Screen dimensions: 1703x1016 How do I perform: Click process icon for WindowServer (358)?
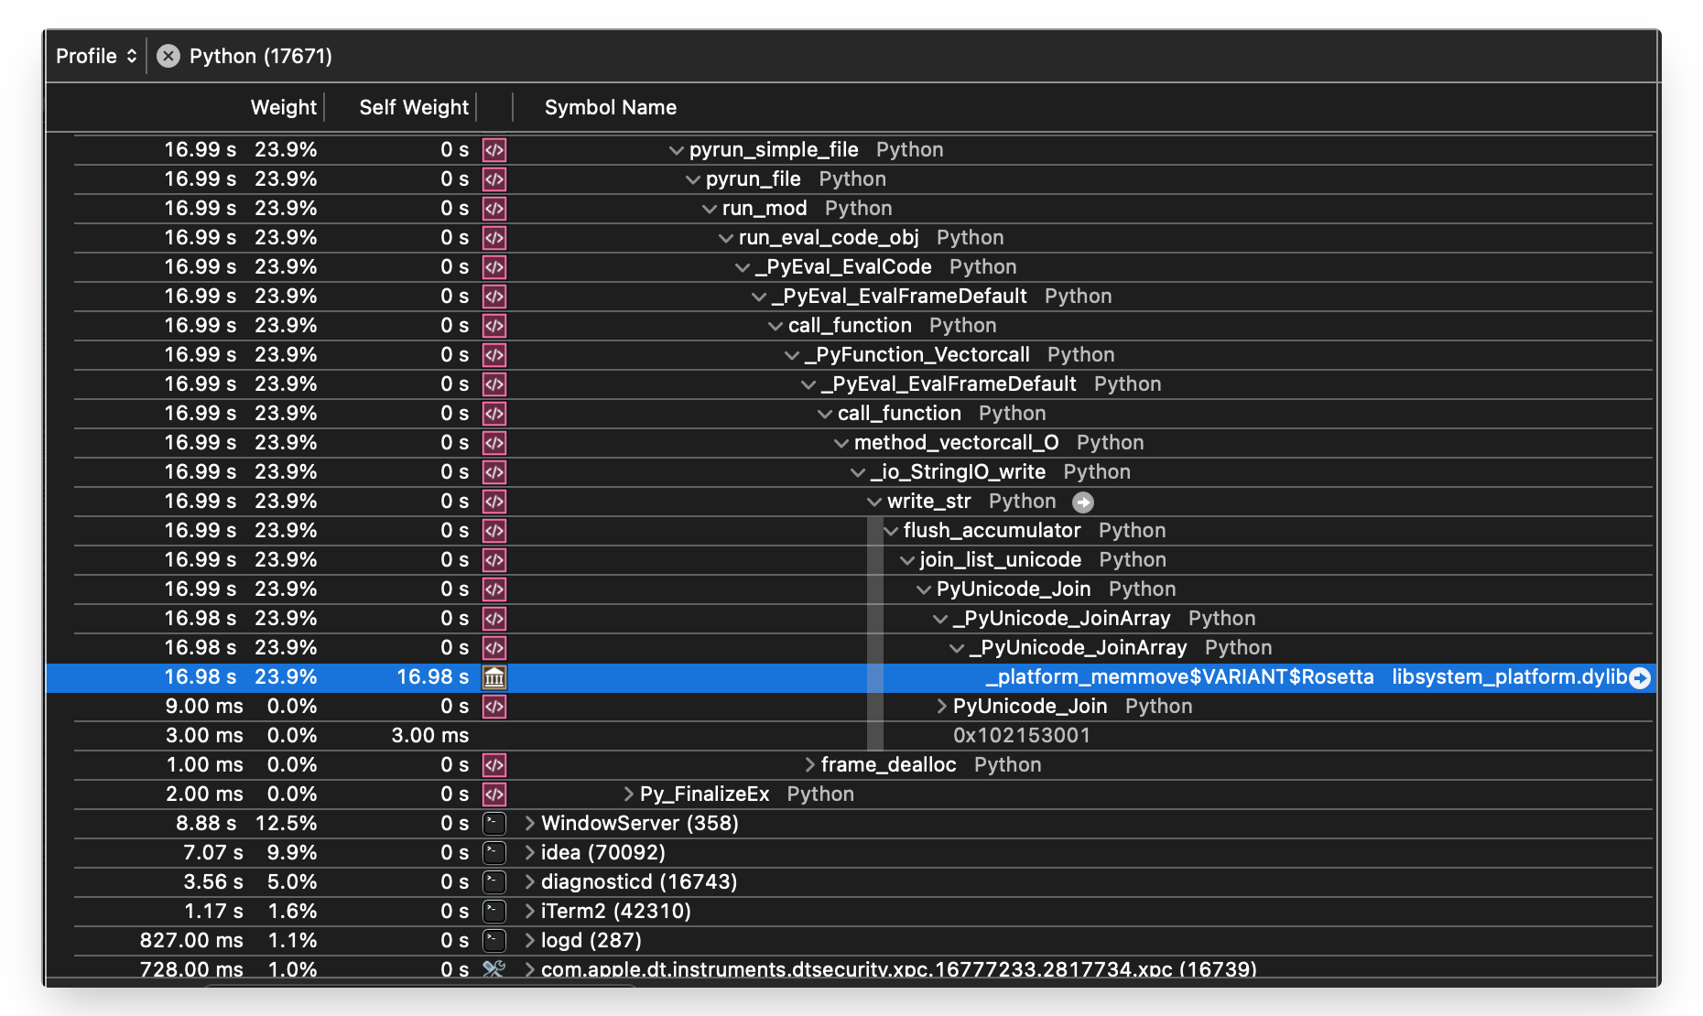(494, 824)
